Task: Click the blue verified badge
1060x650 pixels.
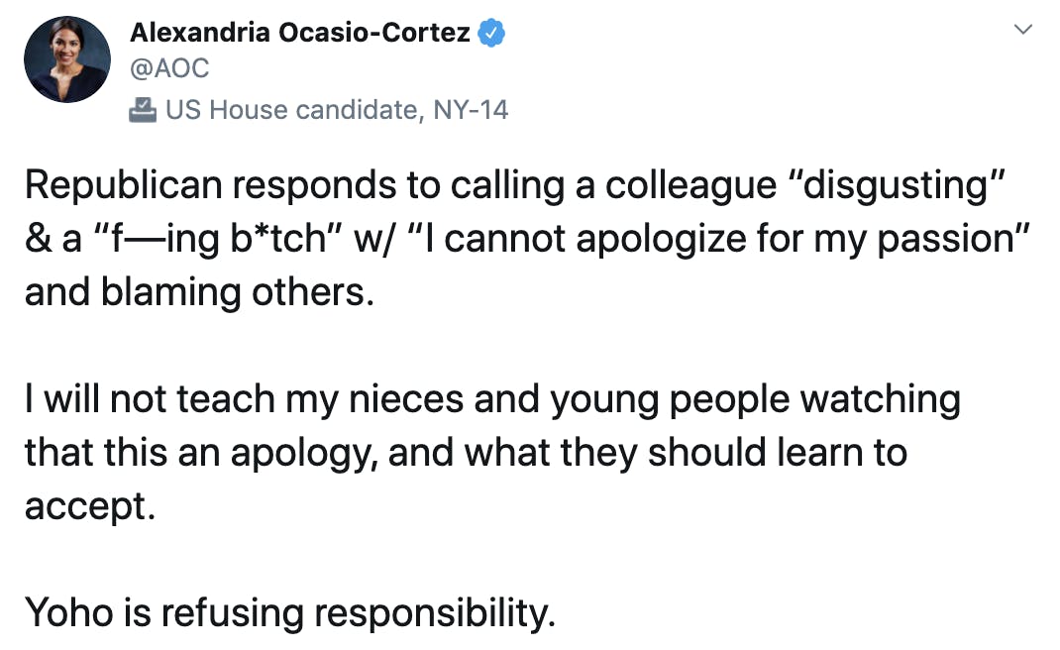Action: coord(491,33)
